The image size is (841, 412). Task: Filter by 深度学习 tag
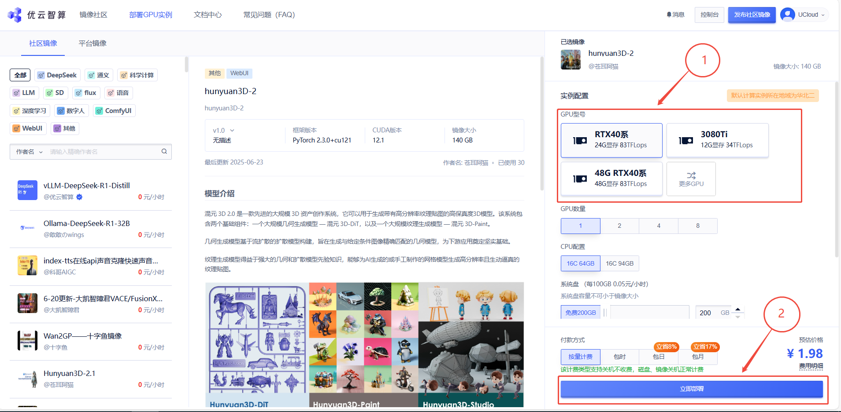click(x=30, y=111)
